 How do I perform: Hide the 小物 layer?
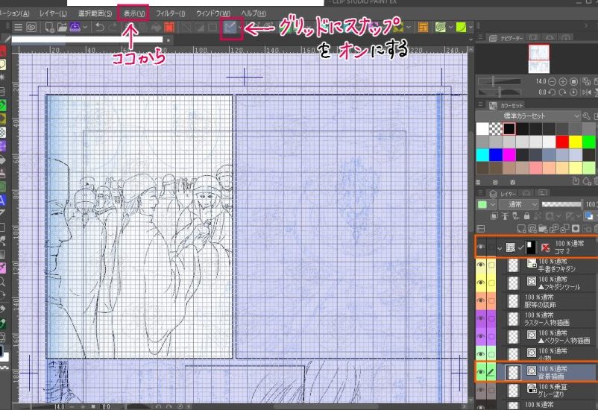click(x=481, y=354)
